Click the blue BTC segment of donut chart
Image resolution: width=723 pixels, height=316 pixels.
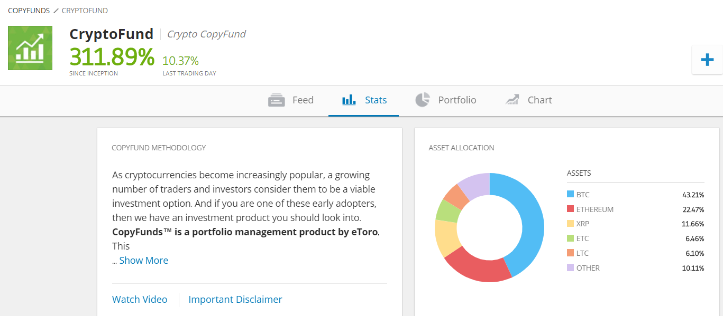[x=532, y=222]
